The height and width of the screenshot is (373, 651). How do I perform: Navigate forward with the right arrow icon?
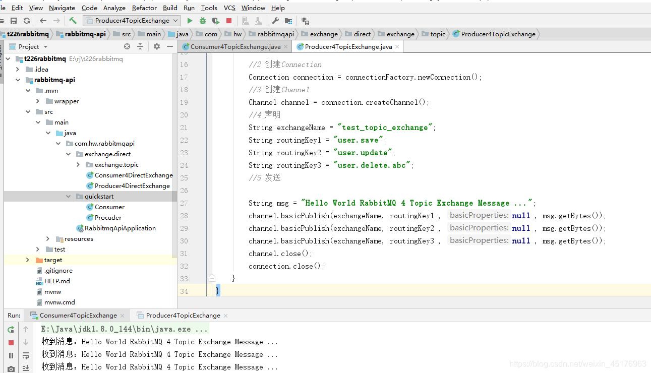[x=56, y=21]
